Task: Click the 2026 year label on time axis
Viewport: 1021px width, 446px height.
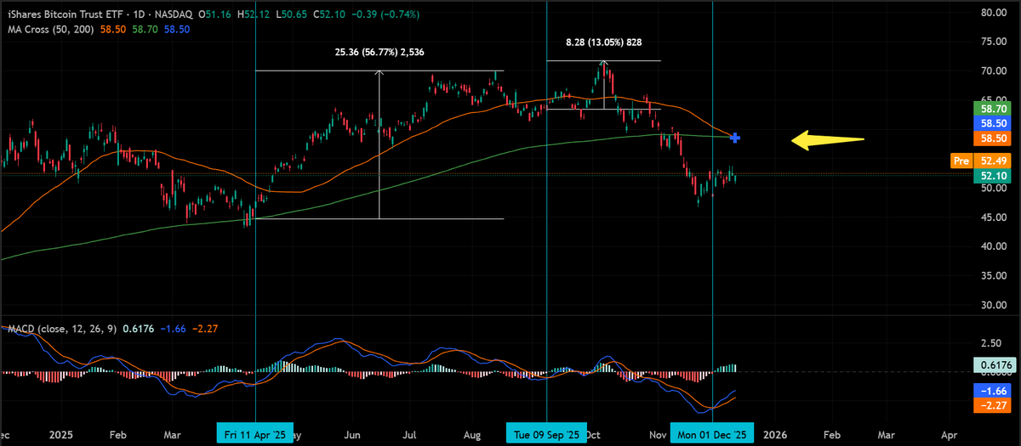Action: [x=774, y=434]
